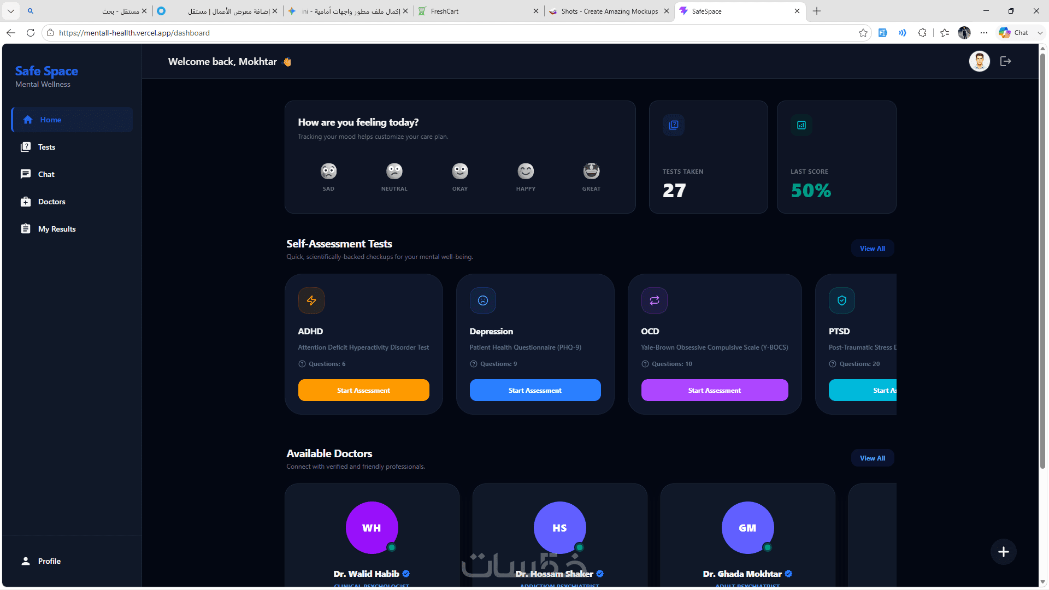
Task: Click the Safe Space logo
Action: 46,71
